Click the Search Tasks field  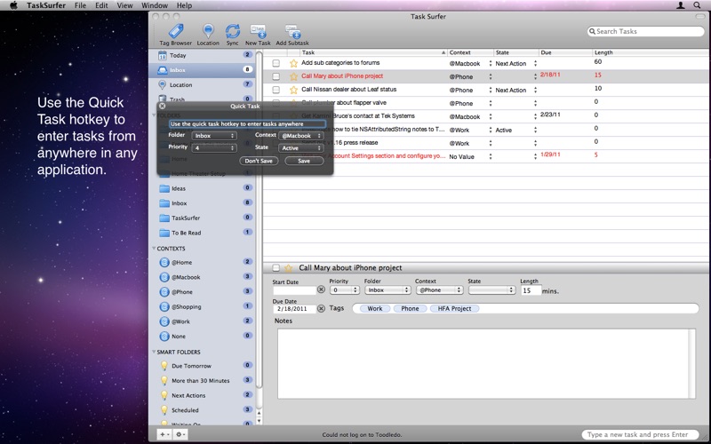[646, 31]
